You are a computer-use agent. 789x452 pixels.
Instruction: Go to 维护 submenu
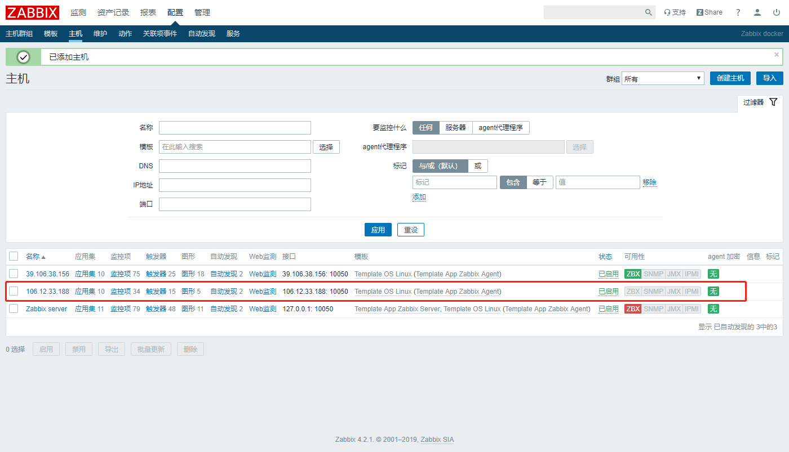point(100,34)
